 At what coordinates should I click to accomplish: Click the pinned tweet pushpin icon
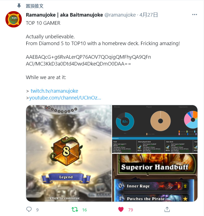[19, 6]
